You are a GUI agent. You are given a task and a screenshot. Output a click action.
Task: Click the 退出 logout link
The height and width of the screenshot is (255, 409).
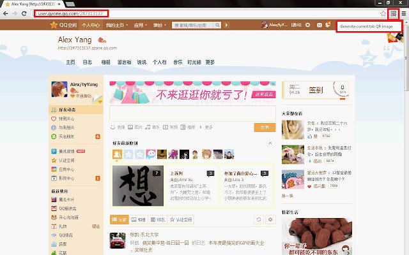pos(296,25)
